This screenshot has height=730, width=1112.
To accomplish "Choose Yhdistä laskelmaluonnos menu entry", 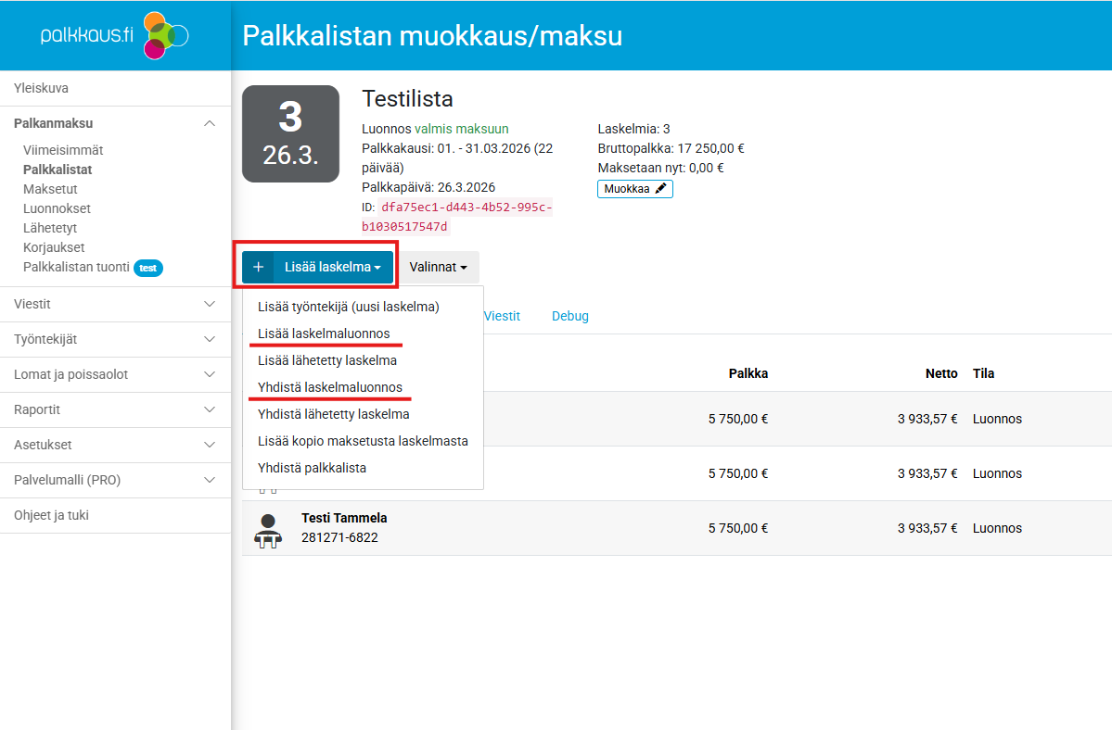I will [x=329, y=387].
